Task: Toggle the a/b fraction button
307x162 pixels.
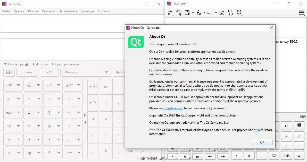Action: point(49,72)
